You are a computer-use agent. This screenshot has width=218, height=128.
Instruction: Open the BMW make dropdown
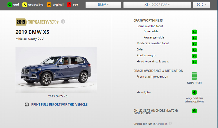click(x=103, y=5)
